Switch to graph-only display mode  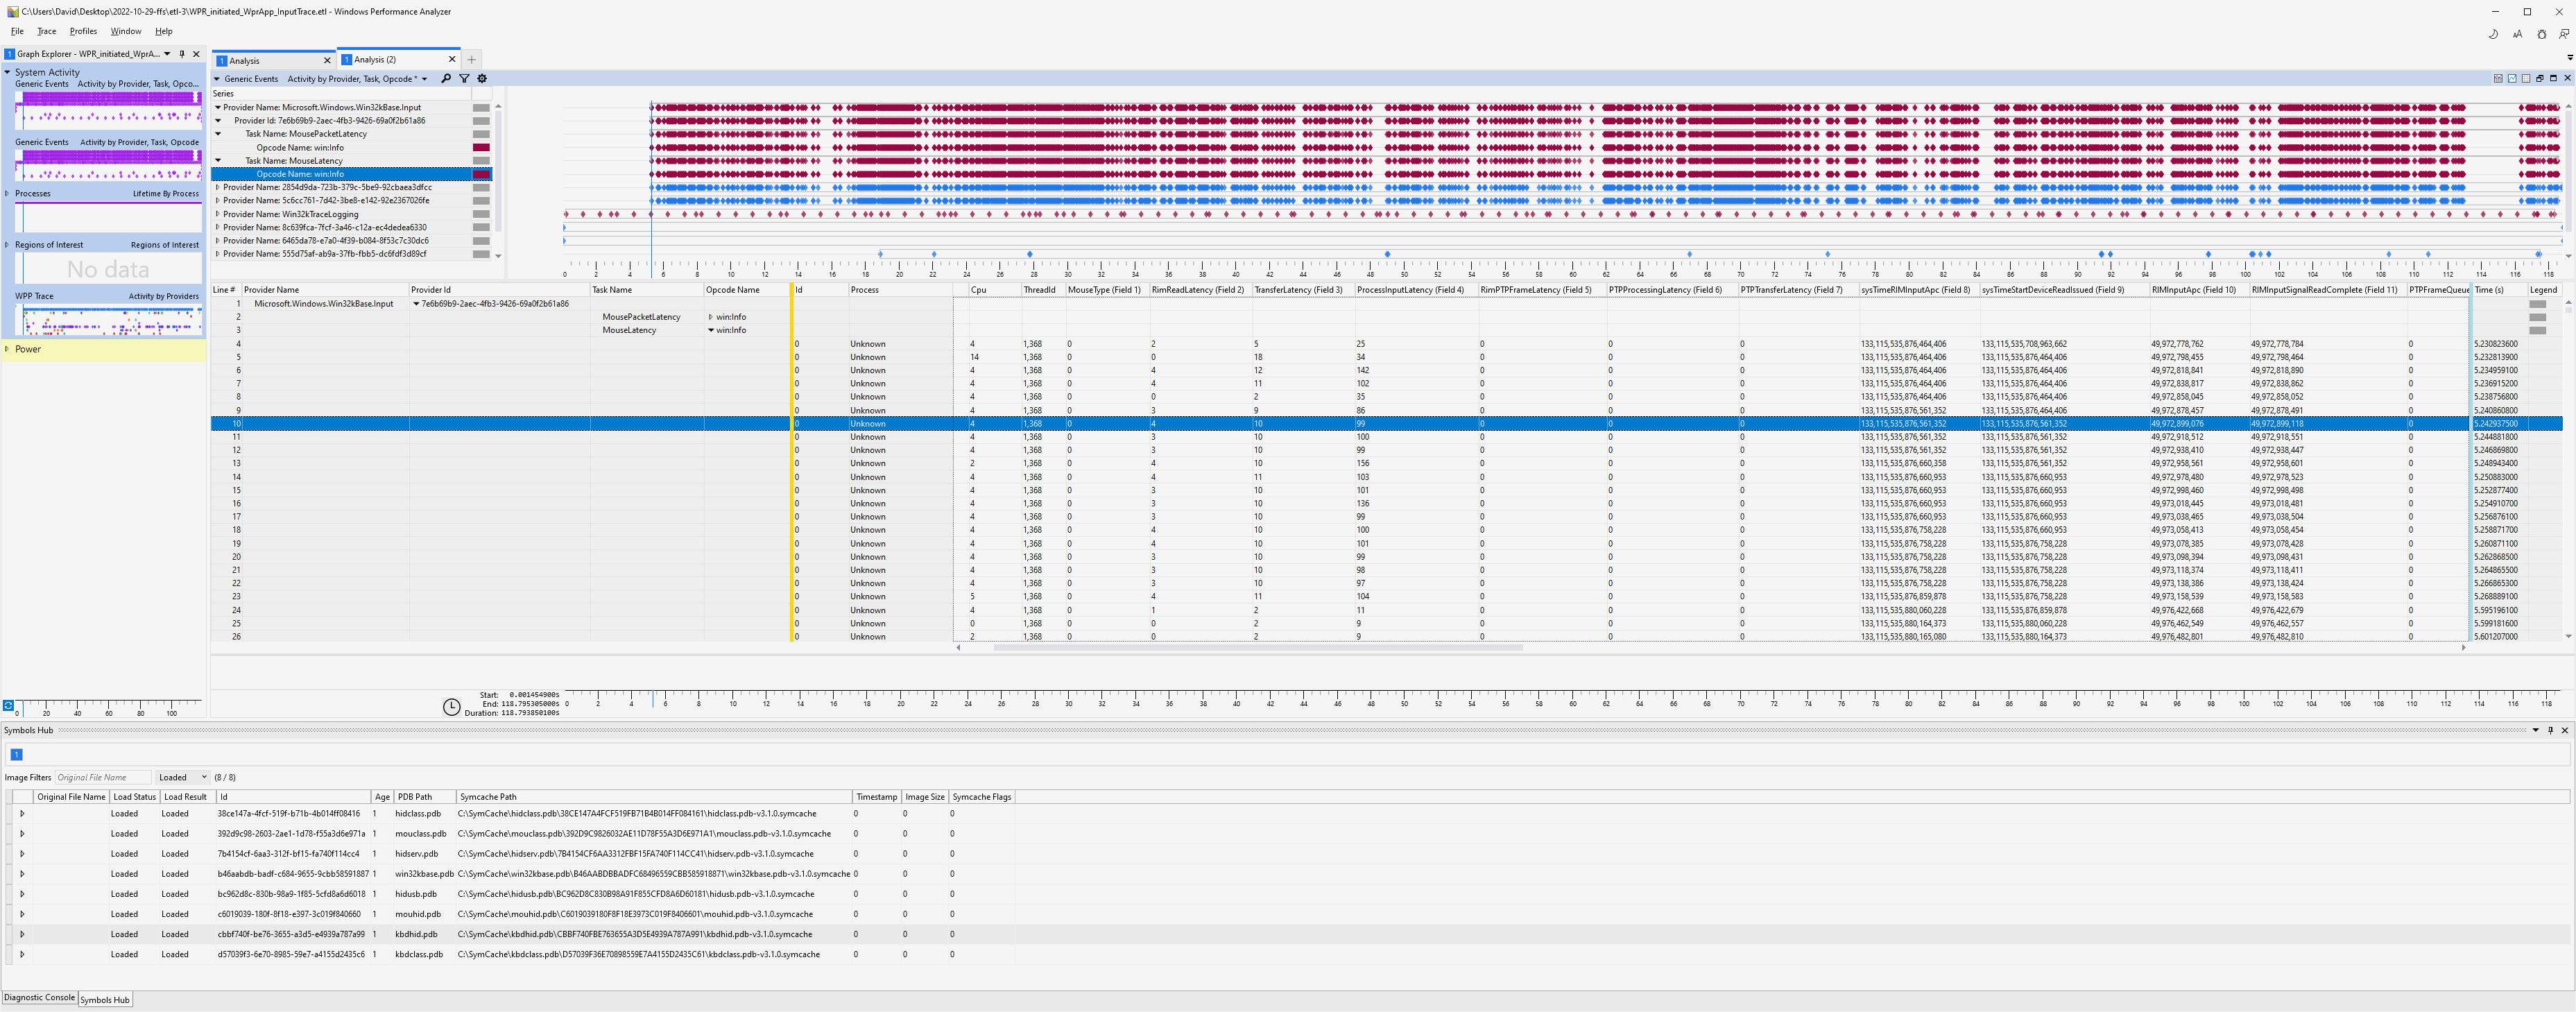point(2511,78)
